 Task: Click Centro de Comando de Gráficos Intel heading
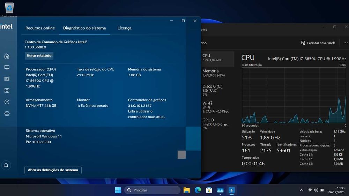(x=56, y=42)
